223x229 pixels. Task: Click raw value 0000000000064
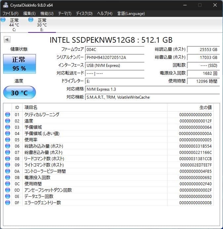click(196, 127)
